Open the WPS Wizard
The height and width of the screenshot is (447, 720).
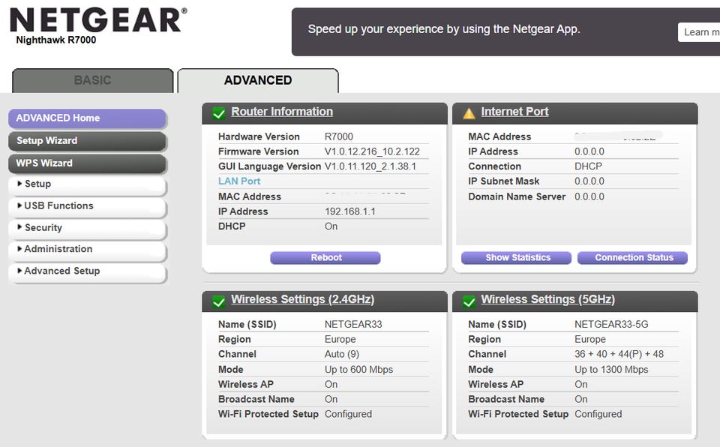click(87, 163)
